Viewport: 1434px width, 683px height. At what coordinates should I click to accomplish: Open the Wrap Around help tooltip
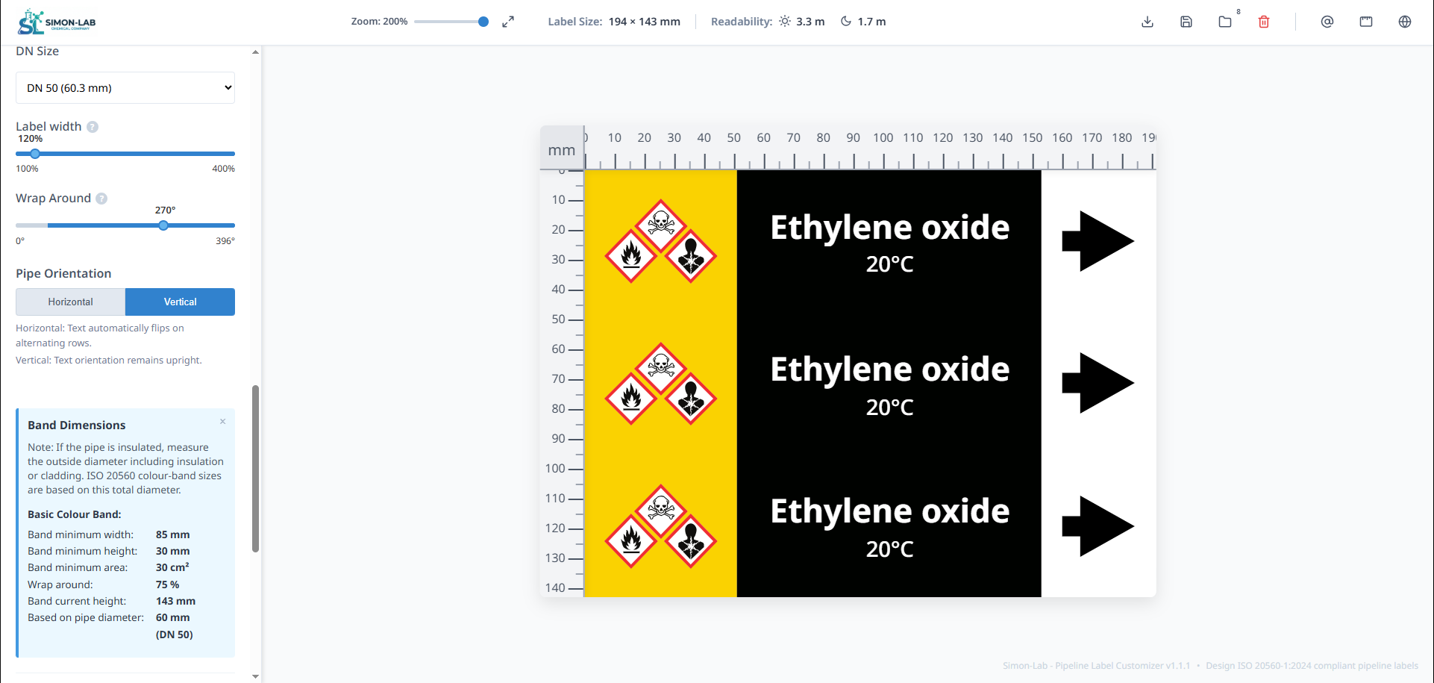coord(102,198)
